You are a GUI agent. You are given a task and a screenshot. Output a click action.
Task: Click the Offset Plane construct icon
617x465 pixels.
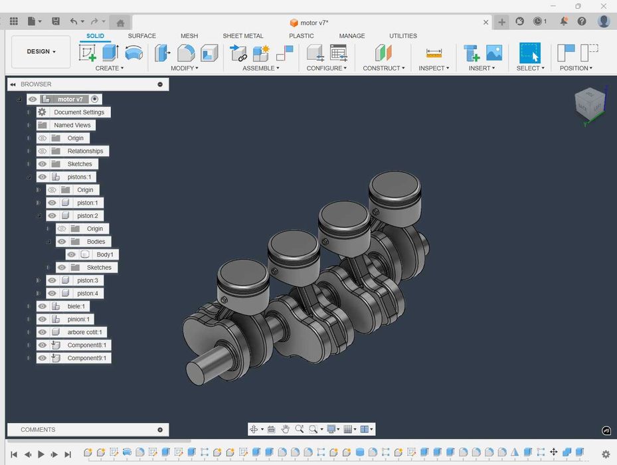tap(383, 52)
